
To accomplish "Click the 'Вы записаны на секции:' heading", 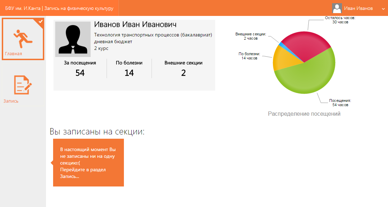I will (97, 131).
